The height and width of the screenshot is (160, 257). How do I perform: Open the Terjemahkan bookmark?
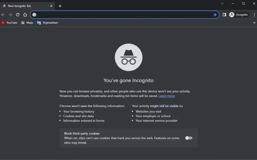point(48,23)
